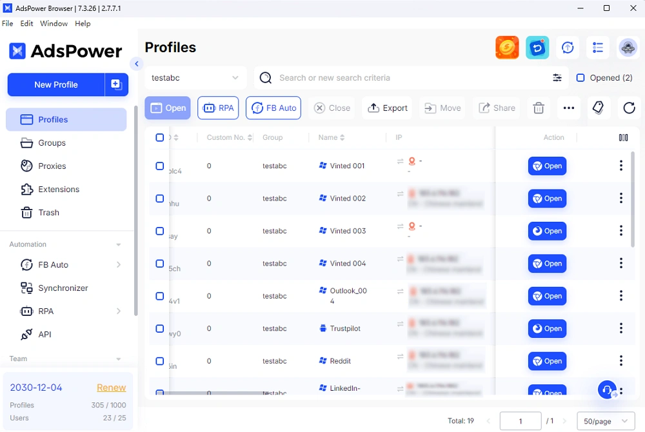Open the user avatar menu
Screen dimensions: 645x432
pos(628,48)
